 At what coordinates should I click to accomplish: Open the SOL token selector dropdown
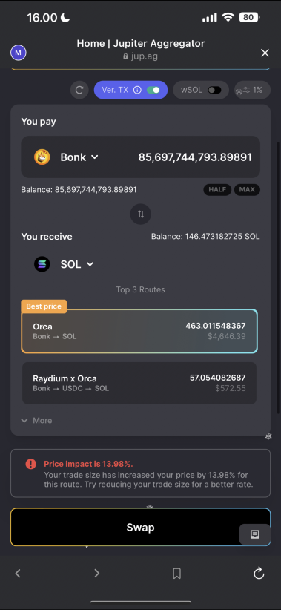(77, 264)
